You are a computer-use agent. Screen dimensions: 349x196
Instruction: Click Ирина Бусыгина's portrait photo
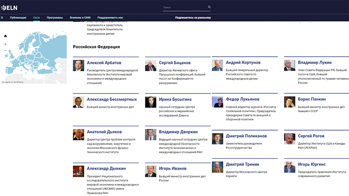pos(150,102)
